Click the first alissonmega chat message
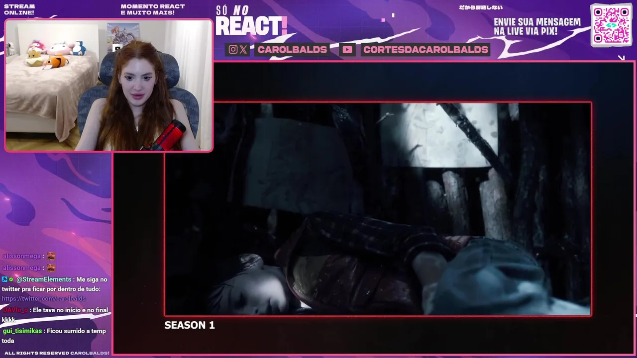 [x=29, y=256]
